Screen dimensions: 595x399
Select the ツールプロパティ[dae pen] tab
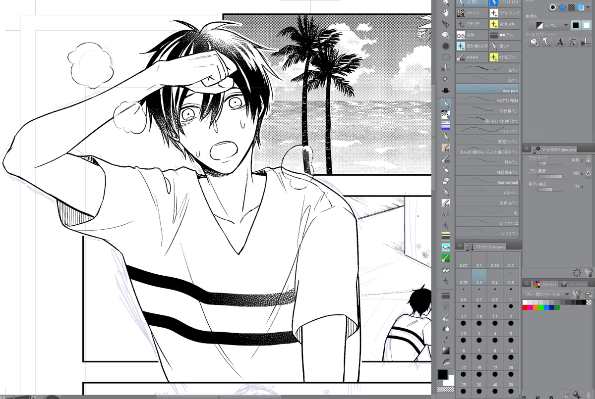(554, 149)
